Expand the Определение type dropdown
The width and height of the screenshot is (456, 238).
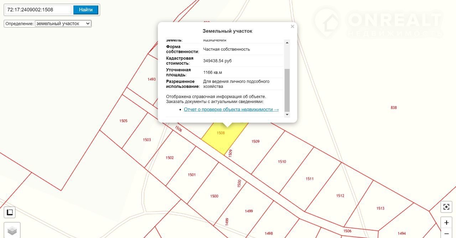point(63,24)
